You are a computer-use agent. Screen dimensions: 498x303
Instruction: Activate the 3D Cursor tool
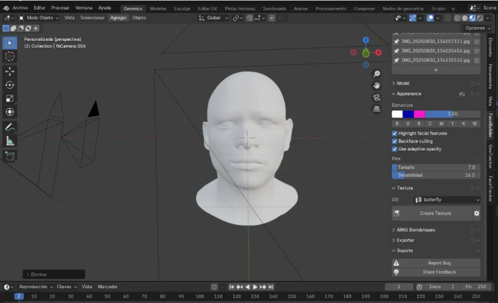point(10,56)
